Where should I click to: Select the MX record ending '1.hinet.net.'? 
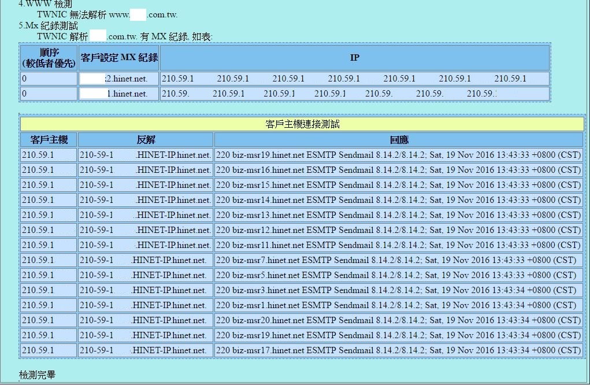tap(119, 94)
